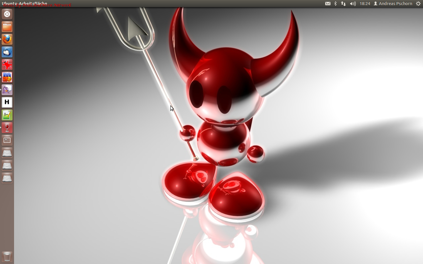Expand the network connections indicator
This screenshot has width=423, height=264.
343,4
